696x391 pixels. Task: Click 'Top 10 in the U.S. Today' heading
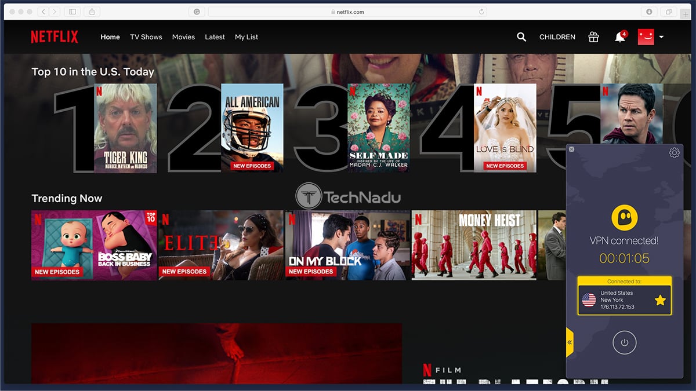[x=93, y=72]
